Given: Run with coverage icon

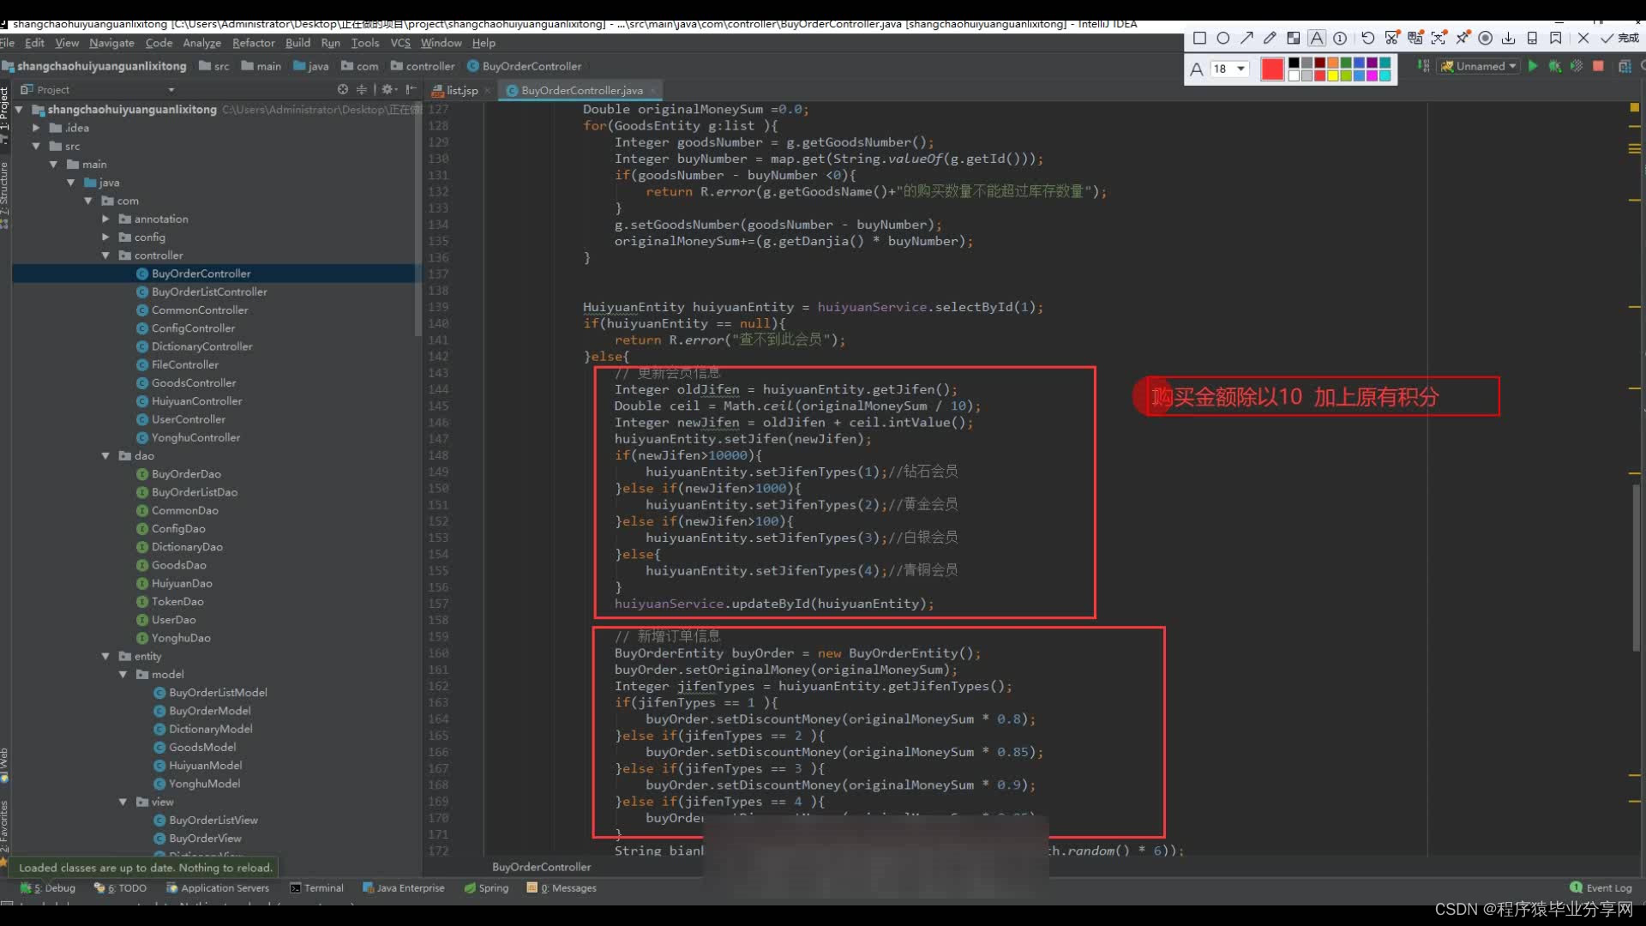Looking at the screenshot, I should point(1576,66).
